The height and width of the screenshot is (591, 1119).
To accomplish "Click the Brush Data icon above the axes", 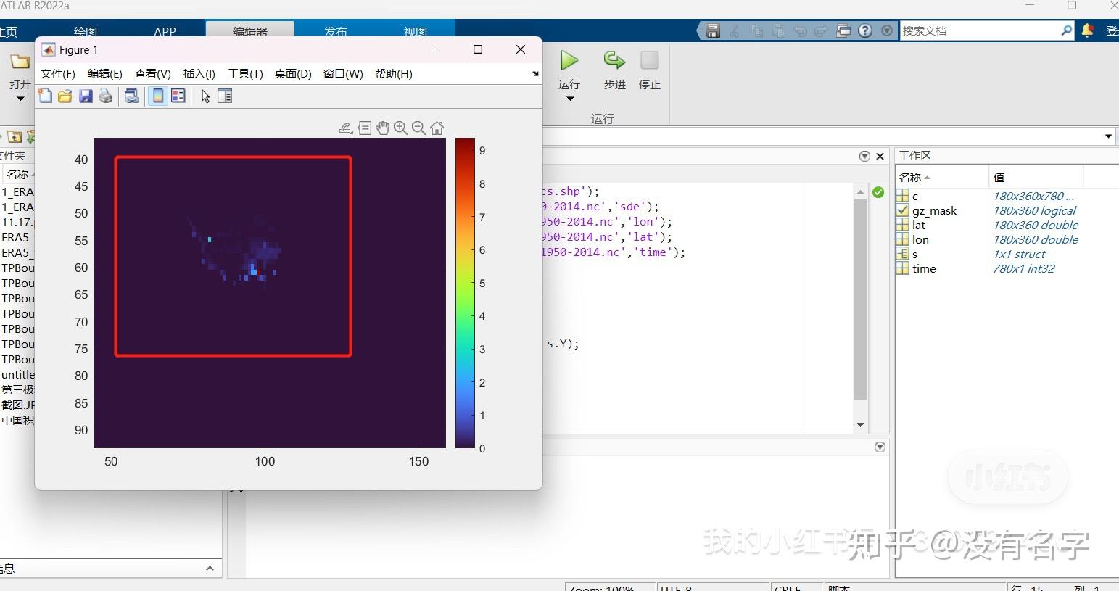I will pyautogui.click(x=346, y=128).
